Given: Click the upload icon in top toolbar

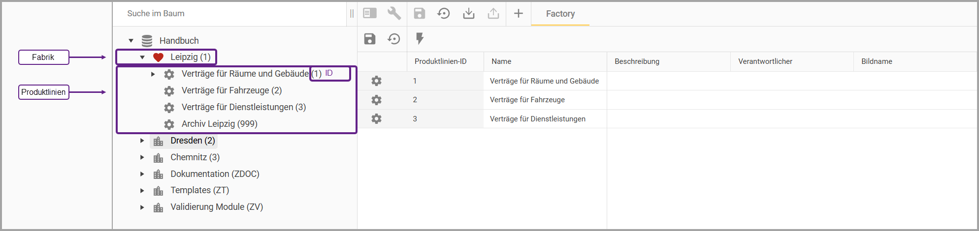Looking at the screenshot, I should (x=493, y=13).
